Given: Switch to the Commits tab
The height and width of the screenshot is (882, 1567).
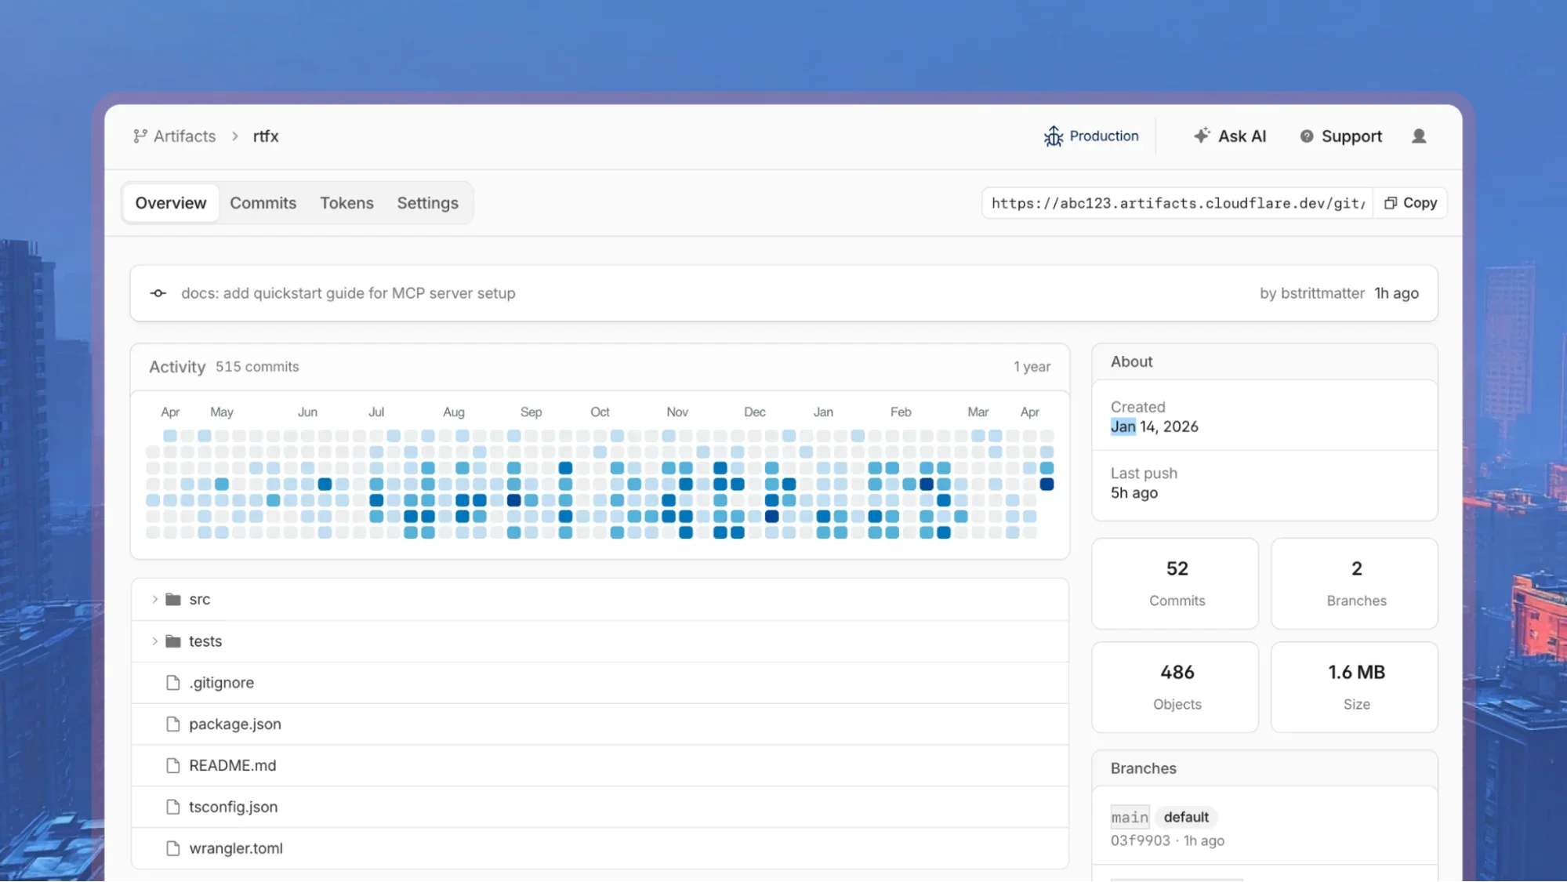Looking at the screenshot, I should click(x=263, y=202).
